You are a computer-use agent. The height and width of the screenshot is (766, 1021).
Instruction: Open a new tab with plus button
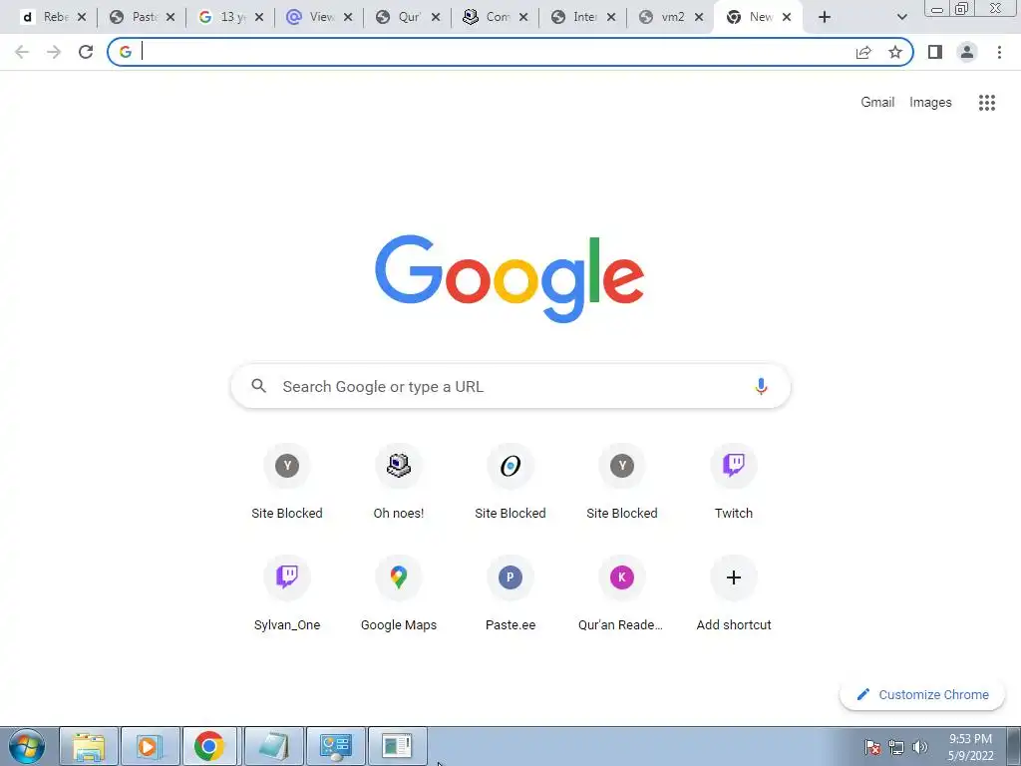[825, 17]
